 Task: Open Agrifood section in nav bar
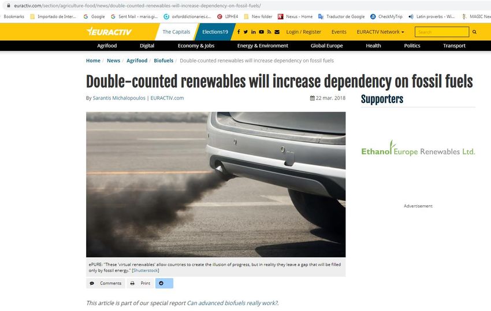pyautogui.click(x=107, y=46)
